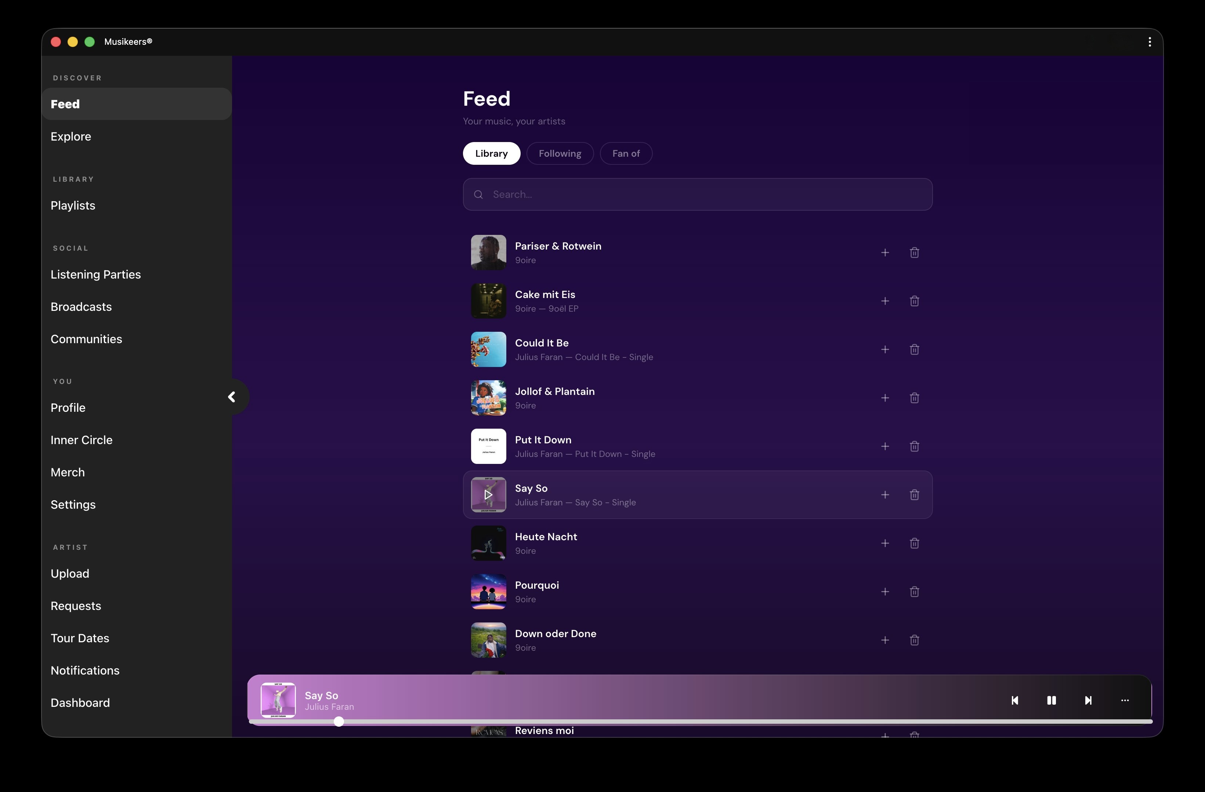Add Say So list row to playlist

(x=884, y=495)
